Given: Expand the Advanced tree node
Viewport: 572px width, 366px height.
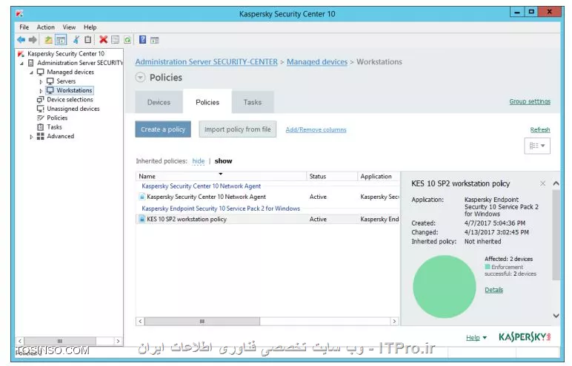Looking at the screenshot, I should [x=31, y=137].
